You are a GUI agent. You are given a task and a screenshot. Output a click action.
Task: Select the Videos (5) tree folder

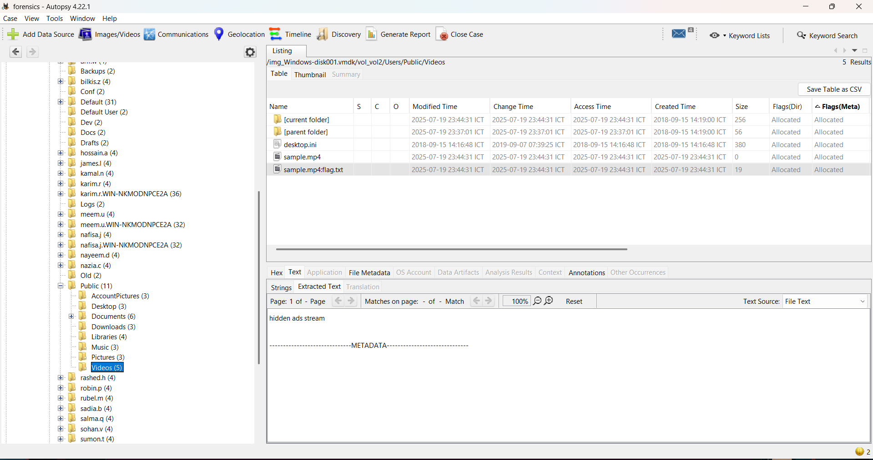pos(107,367)
